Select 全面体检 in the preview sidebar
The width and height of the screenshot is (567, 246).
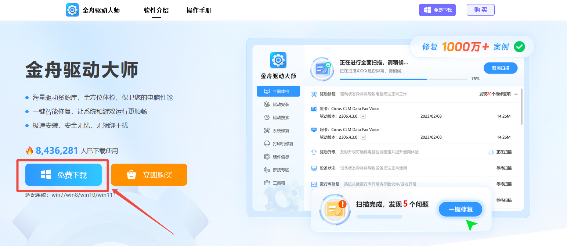point(278,91)
